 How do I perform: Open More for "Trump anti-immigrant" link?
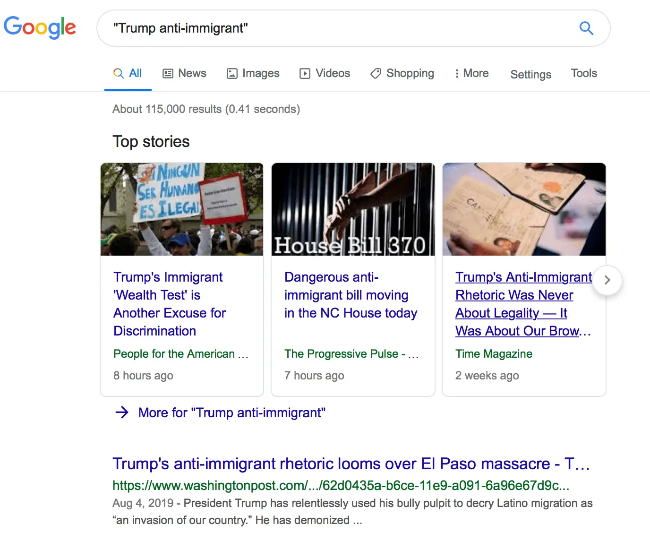click(231, 413)
